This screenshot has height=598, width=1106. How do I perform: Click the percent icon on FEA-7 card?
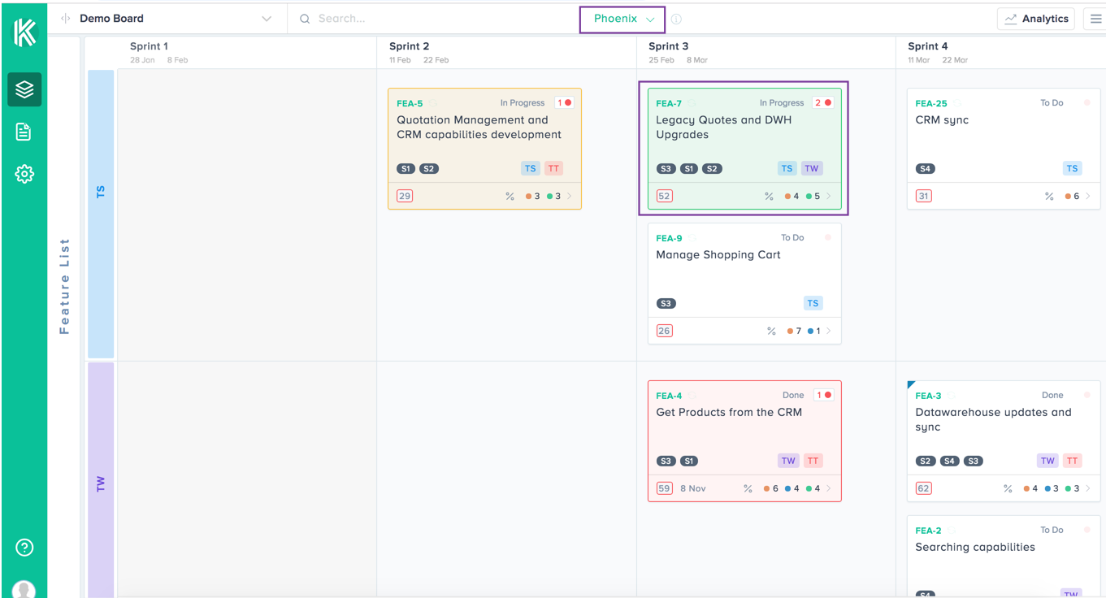click(769, 196)
